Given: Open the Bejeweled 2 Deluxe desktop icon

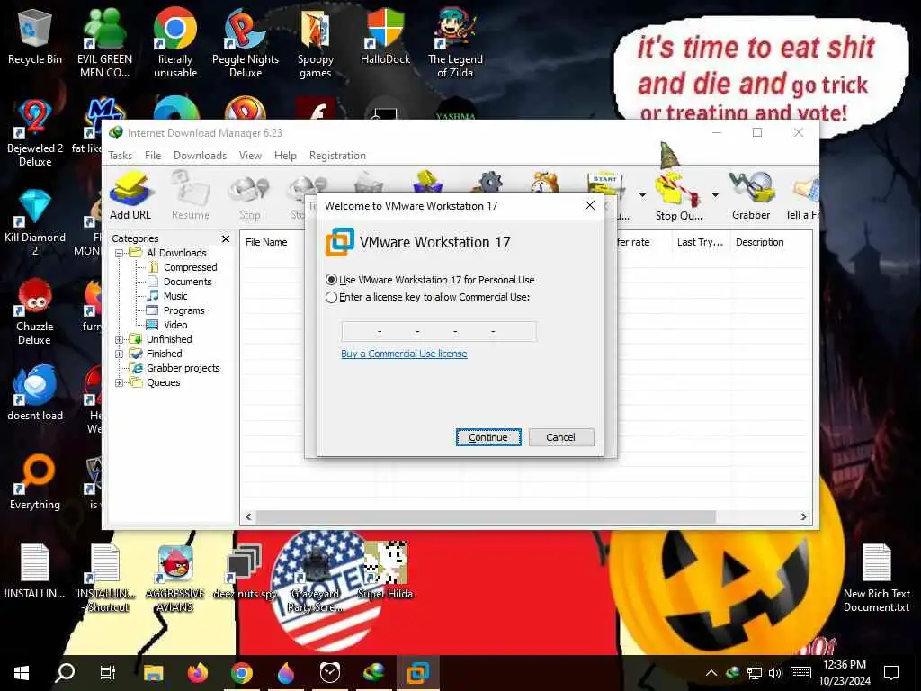Looking at the screenshot, I should pyautogui.click(x=35, y=133).
